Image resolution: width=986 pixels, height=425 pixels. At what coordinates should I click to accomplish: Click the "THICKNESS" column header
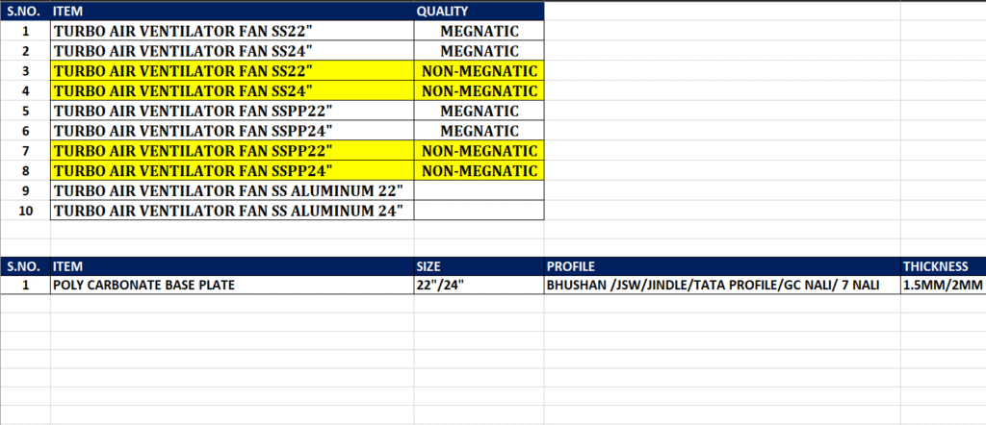(x=942, y=265)
